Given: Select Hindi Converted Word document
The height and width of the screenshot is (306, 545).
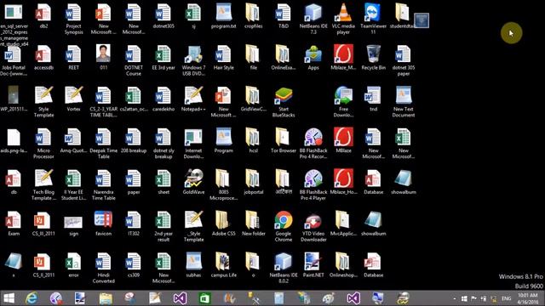Looking at the screenshot, I should pyautogui.click(x=103, y=268).
